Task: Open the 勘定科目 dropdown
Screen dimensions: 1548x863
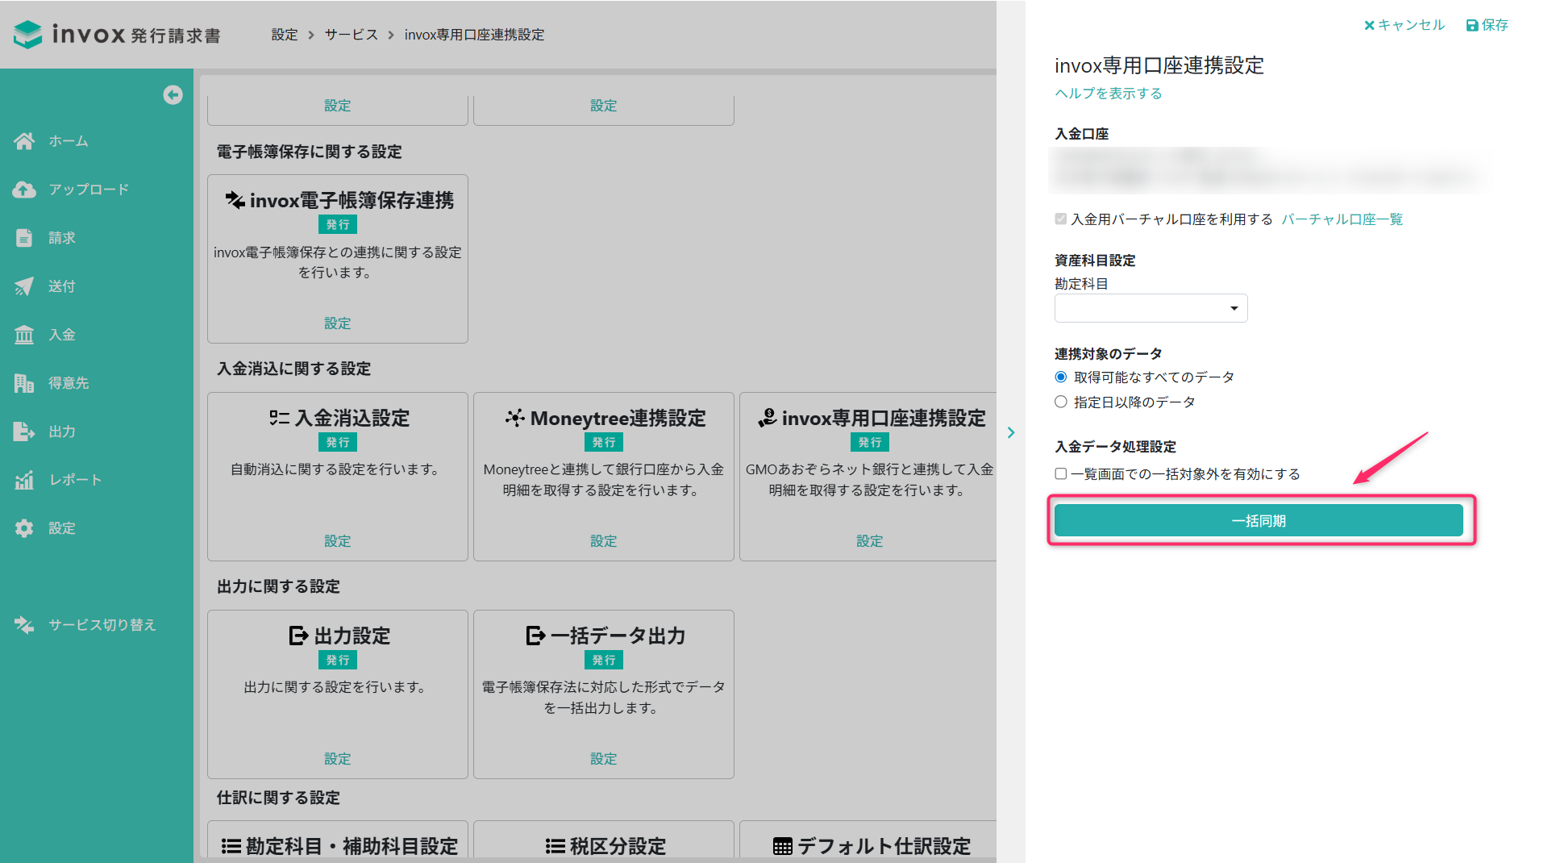Action: (x=1151, y=308)
